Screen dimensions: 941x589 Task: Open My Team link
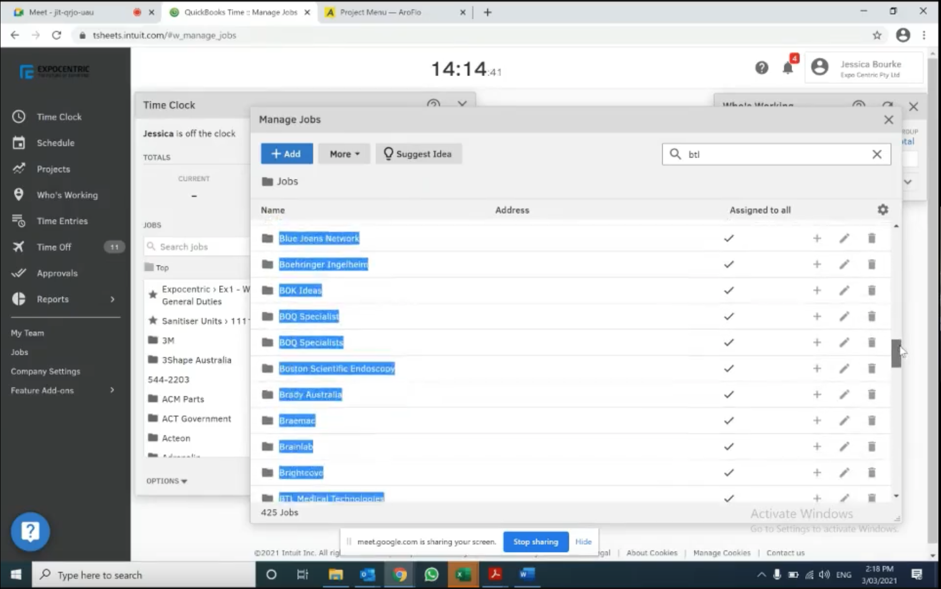[27, 333]
